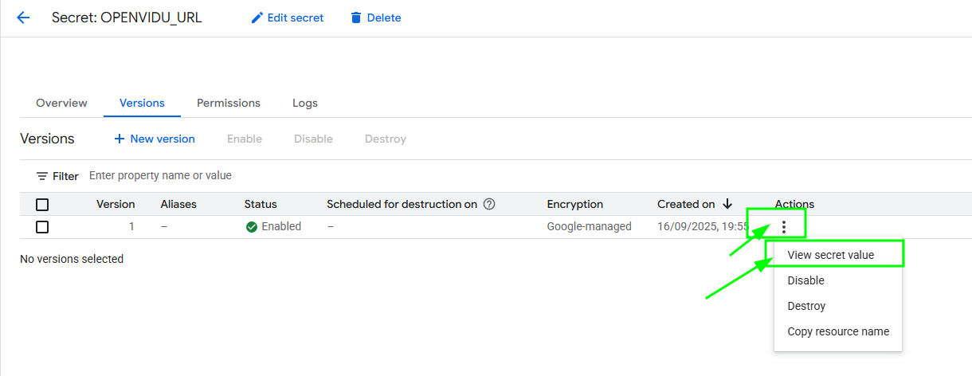This screenshot has height=376, width=972.
Task: Click the help icon beside Scheduled for destruction
Action: click(490, 204)
